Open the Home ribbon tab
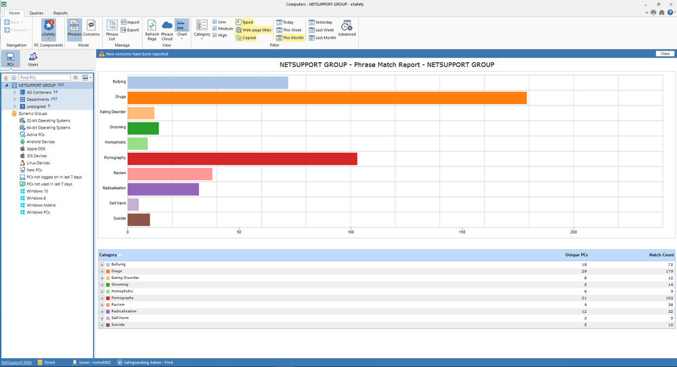This screenshot has width=677, height=367. [14, 13]
